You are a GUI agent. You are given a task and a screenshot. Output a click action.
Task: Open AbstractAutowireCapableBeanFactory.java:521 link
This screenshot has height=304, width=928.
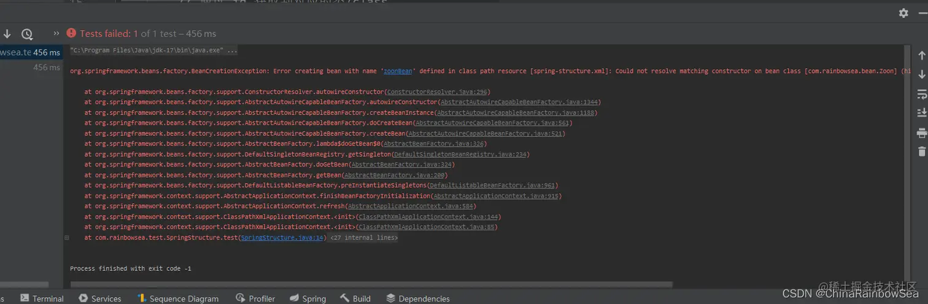pos(485,133)
